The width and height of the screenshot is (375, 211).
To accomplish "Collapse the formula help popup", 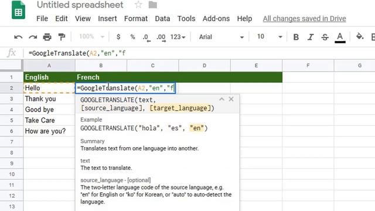I will [221, 99].
